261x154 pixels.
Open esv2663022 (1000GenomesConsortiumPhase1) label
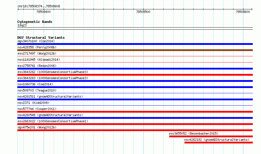pos(53,121)
